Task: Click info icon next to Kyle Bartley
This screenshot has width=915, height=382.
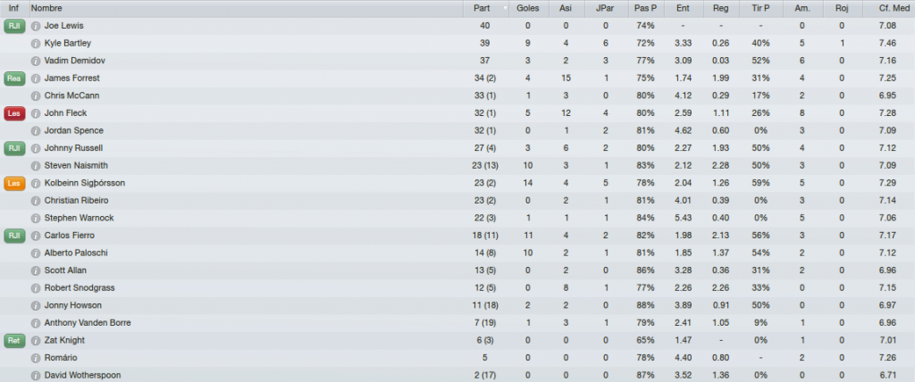Action: [36, 44]
